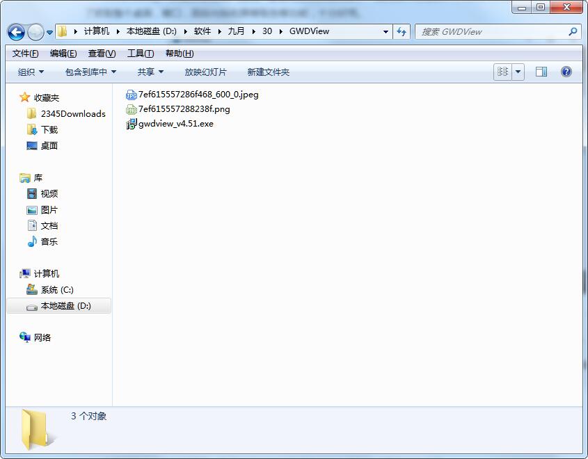588x459 pixels.
Task: Click GWDView breadcrumb segment
Action: (309, 31)
